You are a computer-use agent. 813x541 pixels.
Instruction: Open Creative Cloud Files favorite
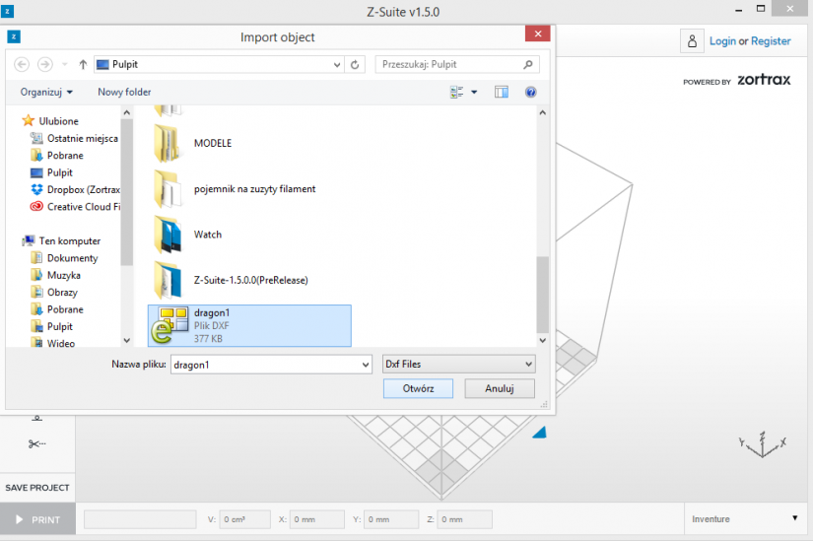pos(75,207)
